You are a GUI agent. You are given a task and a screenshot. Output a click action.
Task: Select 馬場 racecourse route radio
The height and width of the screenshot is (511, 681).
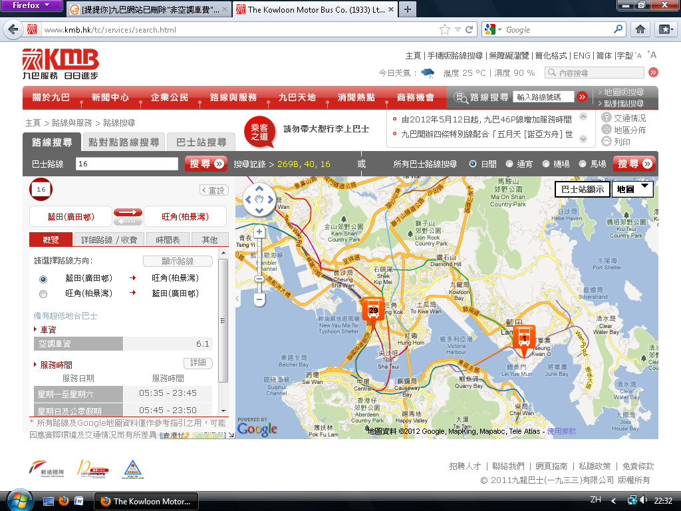[583, 164]
